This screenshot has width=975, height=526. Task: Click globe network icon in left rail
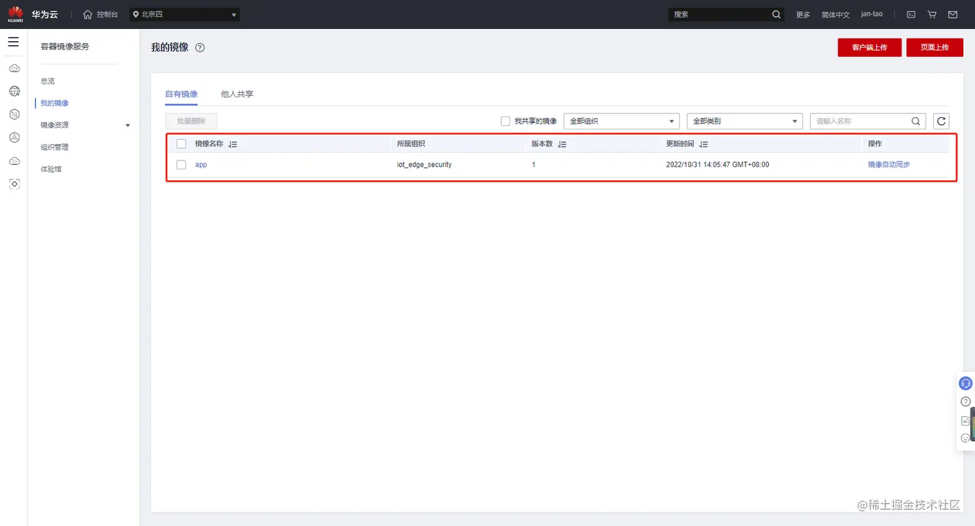(14, 91)
